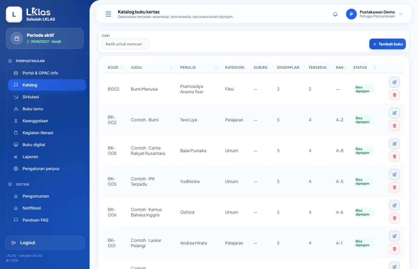Sort table by Judul column

[151, 68]
